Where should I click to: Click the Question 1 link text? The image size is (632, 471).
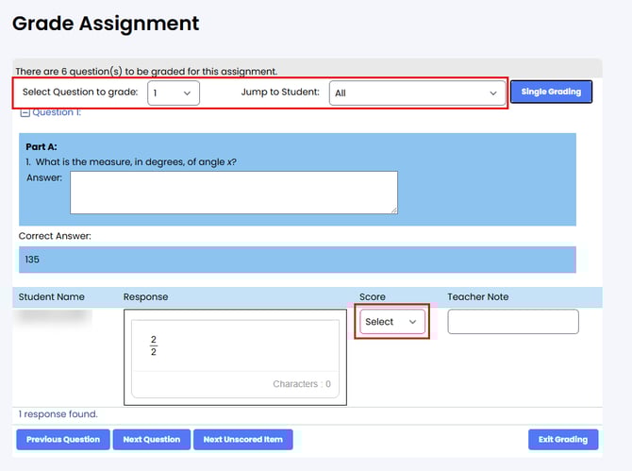point(57,112)
